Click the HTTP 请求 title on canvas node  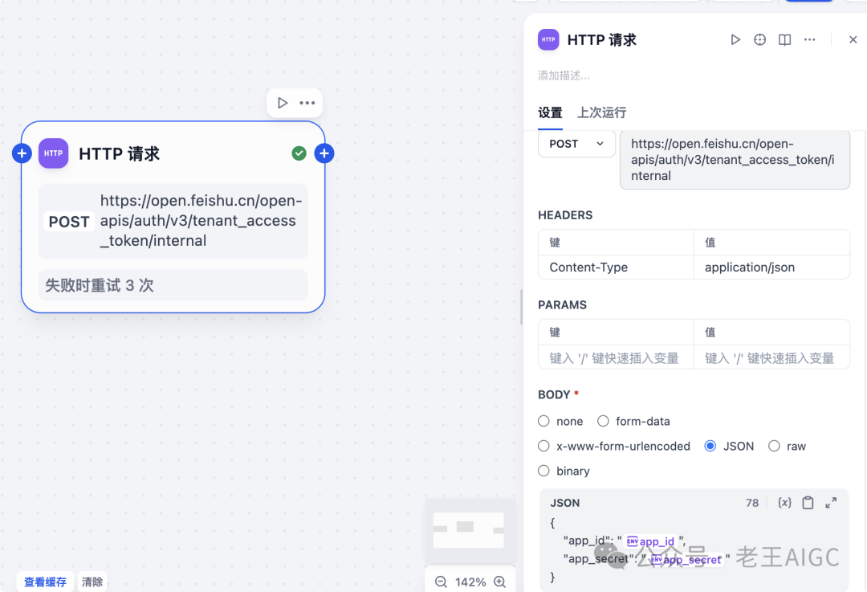tap(120, 153)
